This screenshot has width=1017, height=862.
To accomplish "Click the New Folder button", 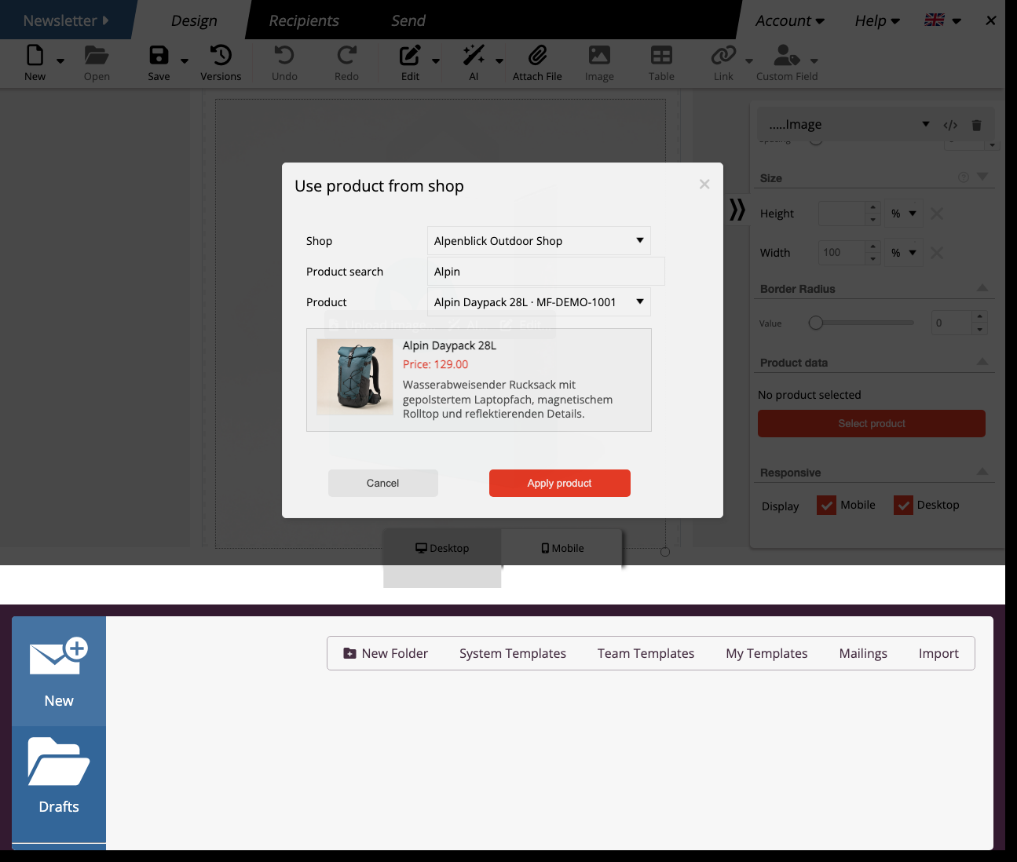I will tap(386, 653).
